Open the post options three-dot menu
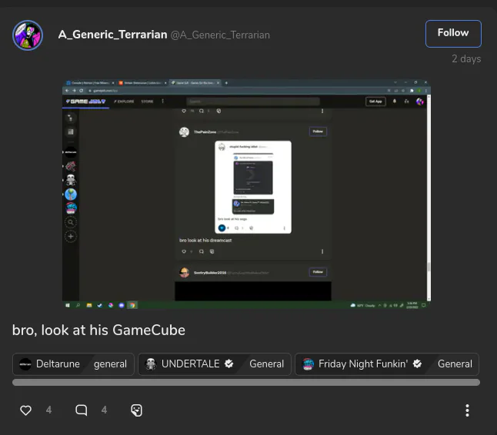The image size is (497, 435). 467,410
